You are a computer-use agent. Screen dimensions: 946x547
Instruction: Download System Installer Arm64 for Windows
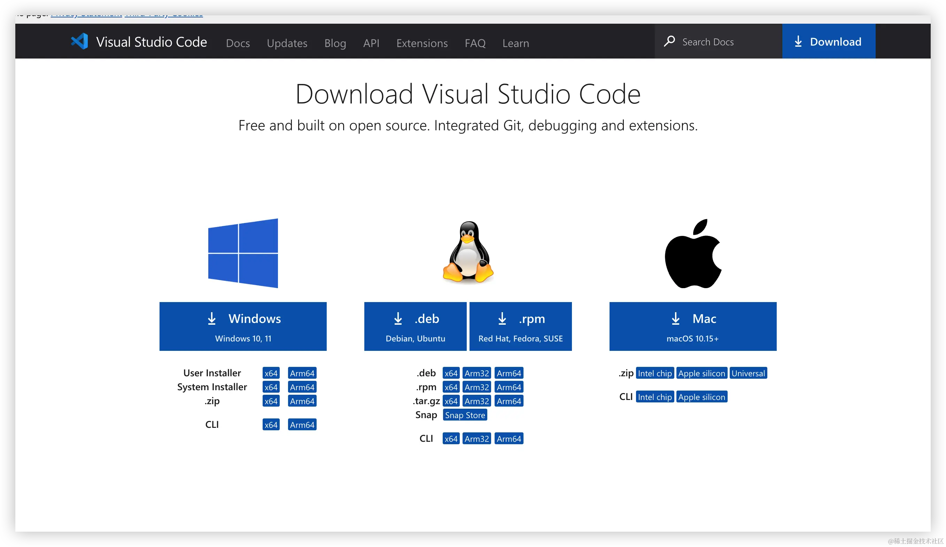(x=302, y=387)
